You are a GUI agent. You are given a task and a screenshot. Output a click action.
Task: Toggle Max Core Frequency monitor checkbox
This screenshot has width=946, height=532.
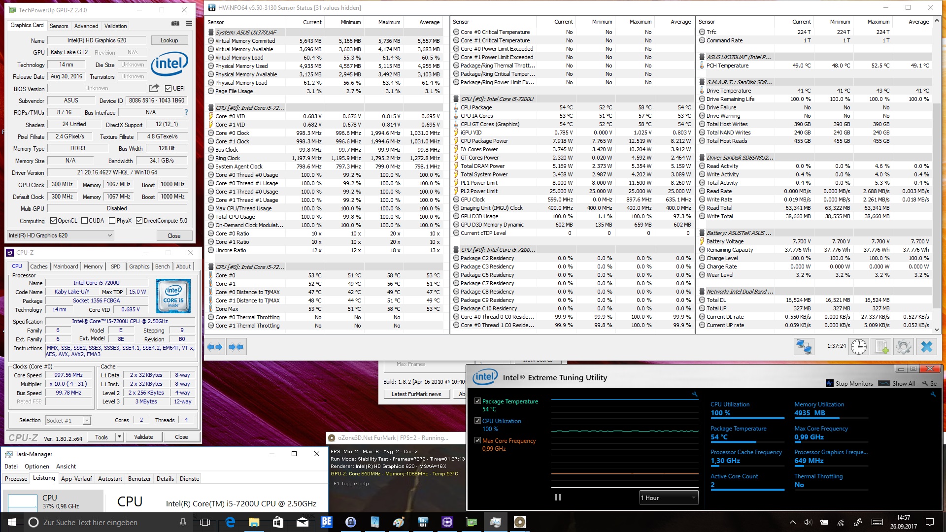477,440
